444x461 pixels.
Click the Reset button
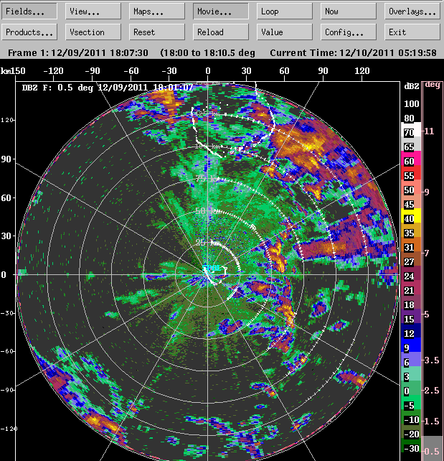(x=157, y=32)
